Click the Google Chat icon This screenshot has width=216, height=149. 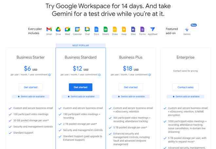click(87, 29)
